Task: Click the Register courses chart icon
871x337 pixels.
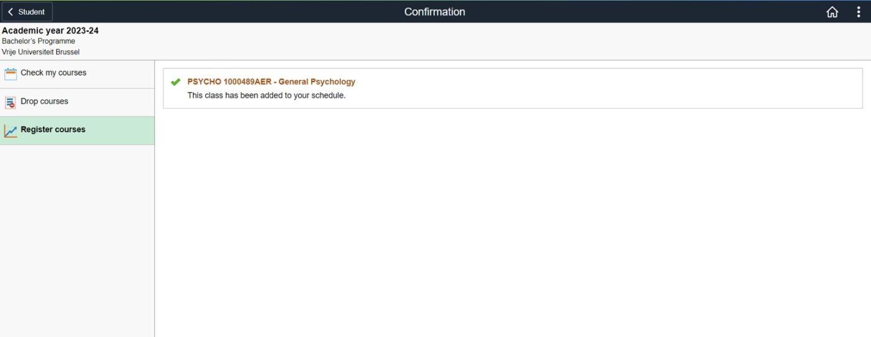Action: [11, 131]
